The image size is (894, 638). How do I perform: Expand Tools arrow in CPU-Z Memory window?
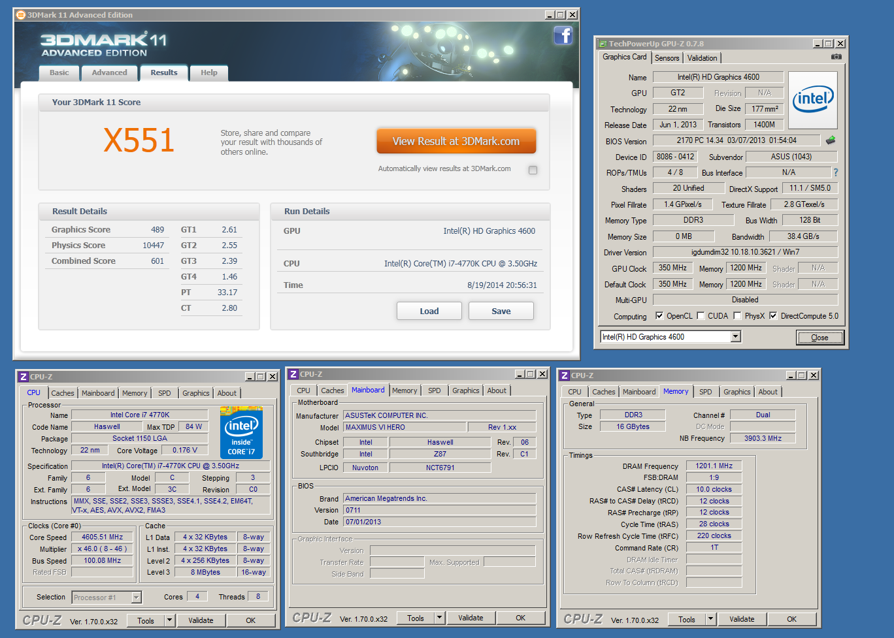pos(711,619)
